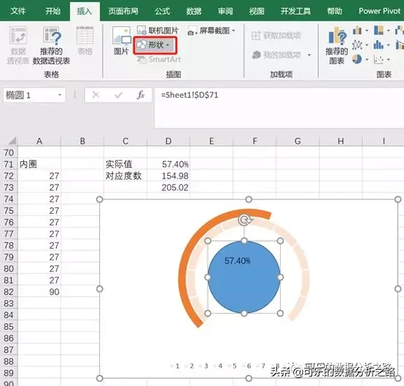The height and width of the screenshot is (386, 404).
Task: Click the SmartArt button
Action: click(159, 60)
